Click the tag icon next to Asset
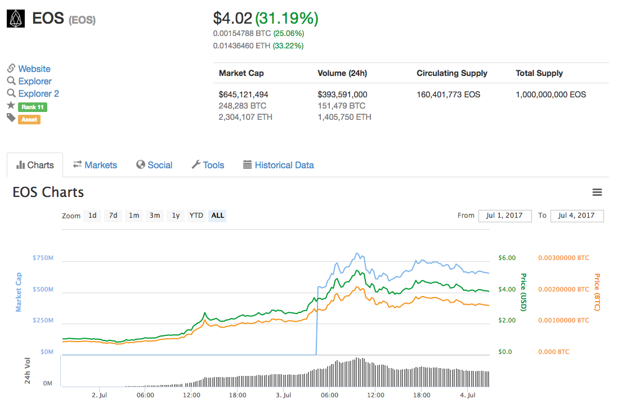Viewport: 640px width, 408px height. [11, 118]
